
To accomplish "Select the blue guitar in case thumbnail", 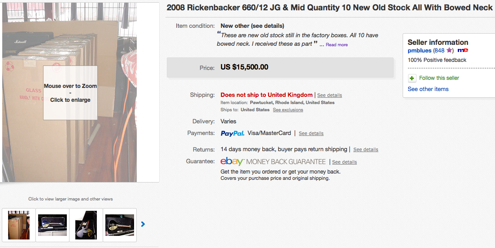I will click(x=52, y=225).
